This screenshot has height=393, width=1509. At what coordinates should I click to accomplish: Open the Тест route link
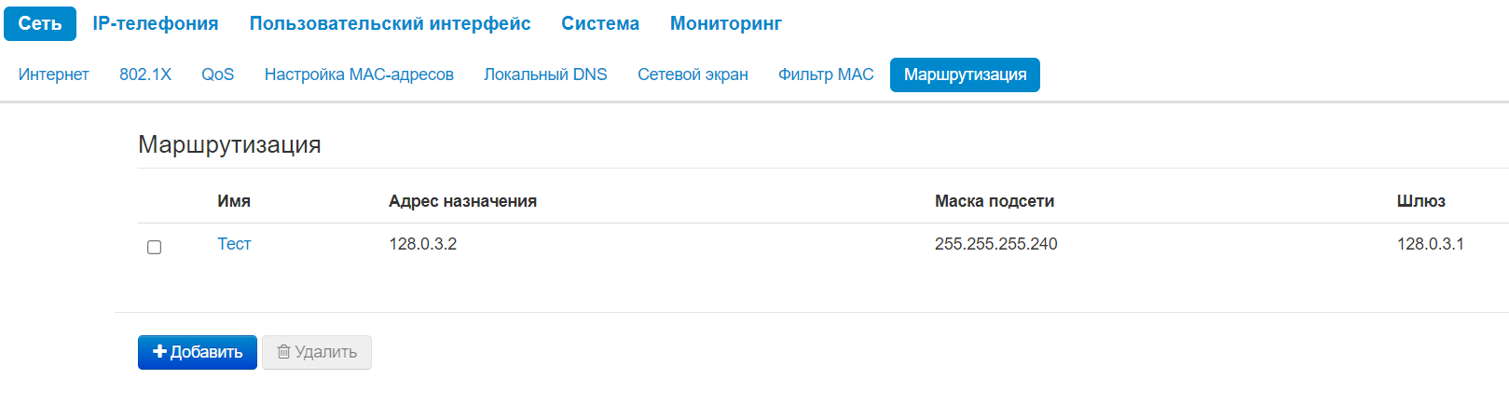point(234,244)
